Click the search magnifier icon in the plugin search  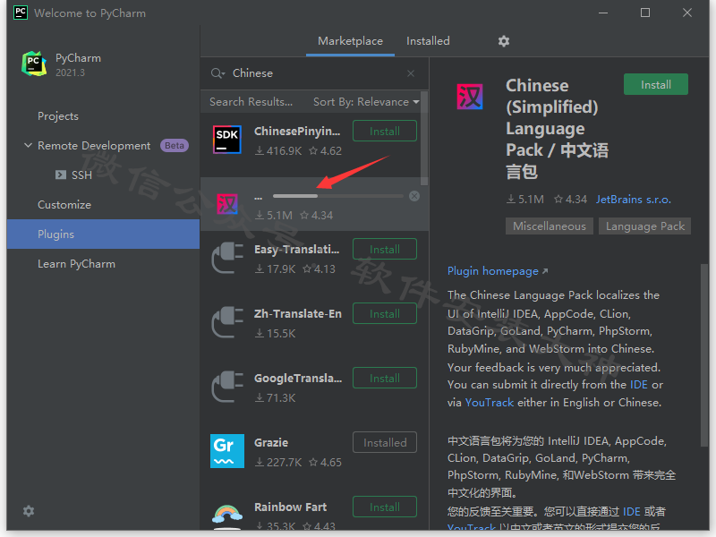(217, 73)
